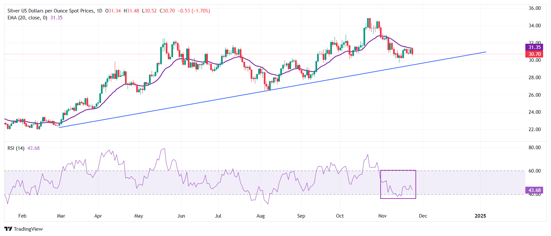Click the 80.00 RSI axis label
The height and width of the screenshot is (236, 551).
click(x=535, y=148)
